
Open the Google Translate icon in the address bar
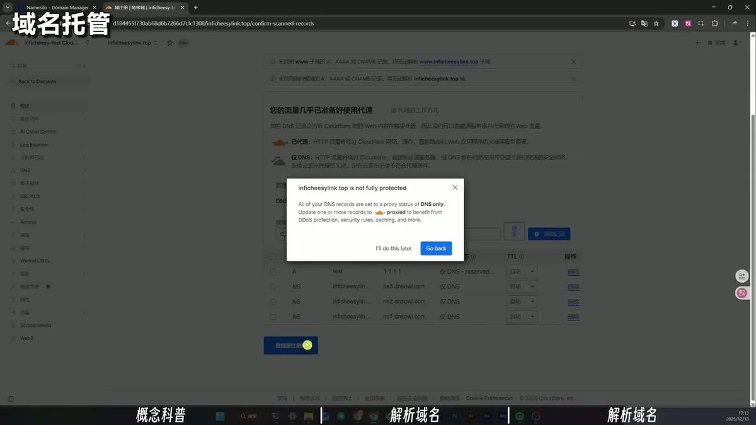pyautogui.click(x=644, y=23)
